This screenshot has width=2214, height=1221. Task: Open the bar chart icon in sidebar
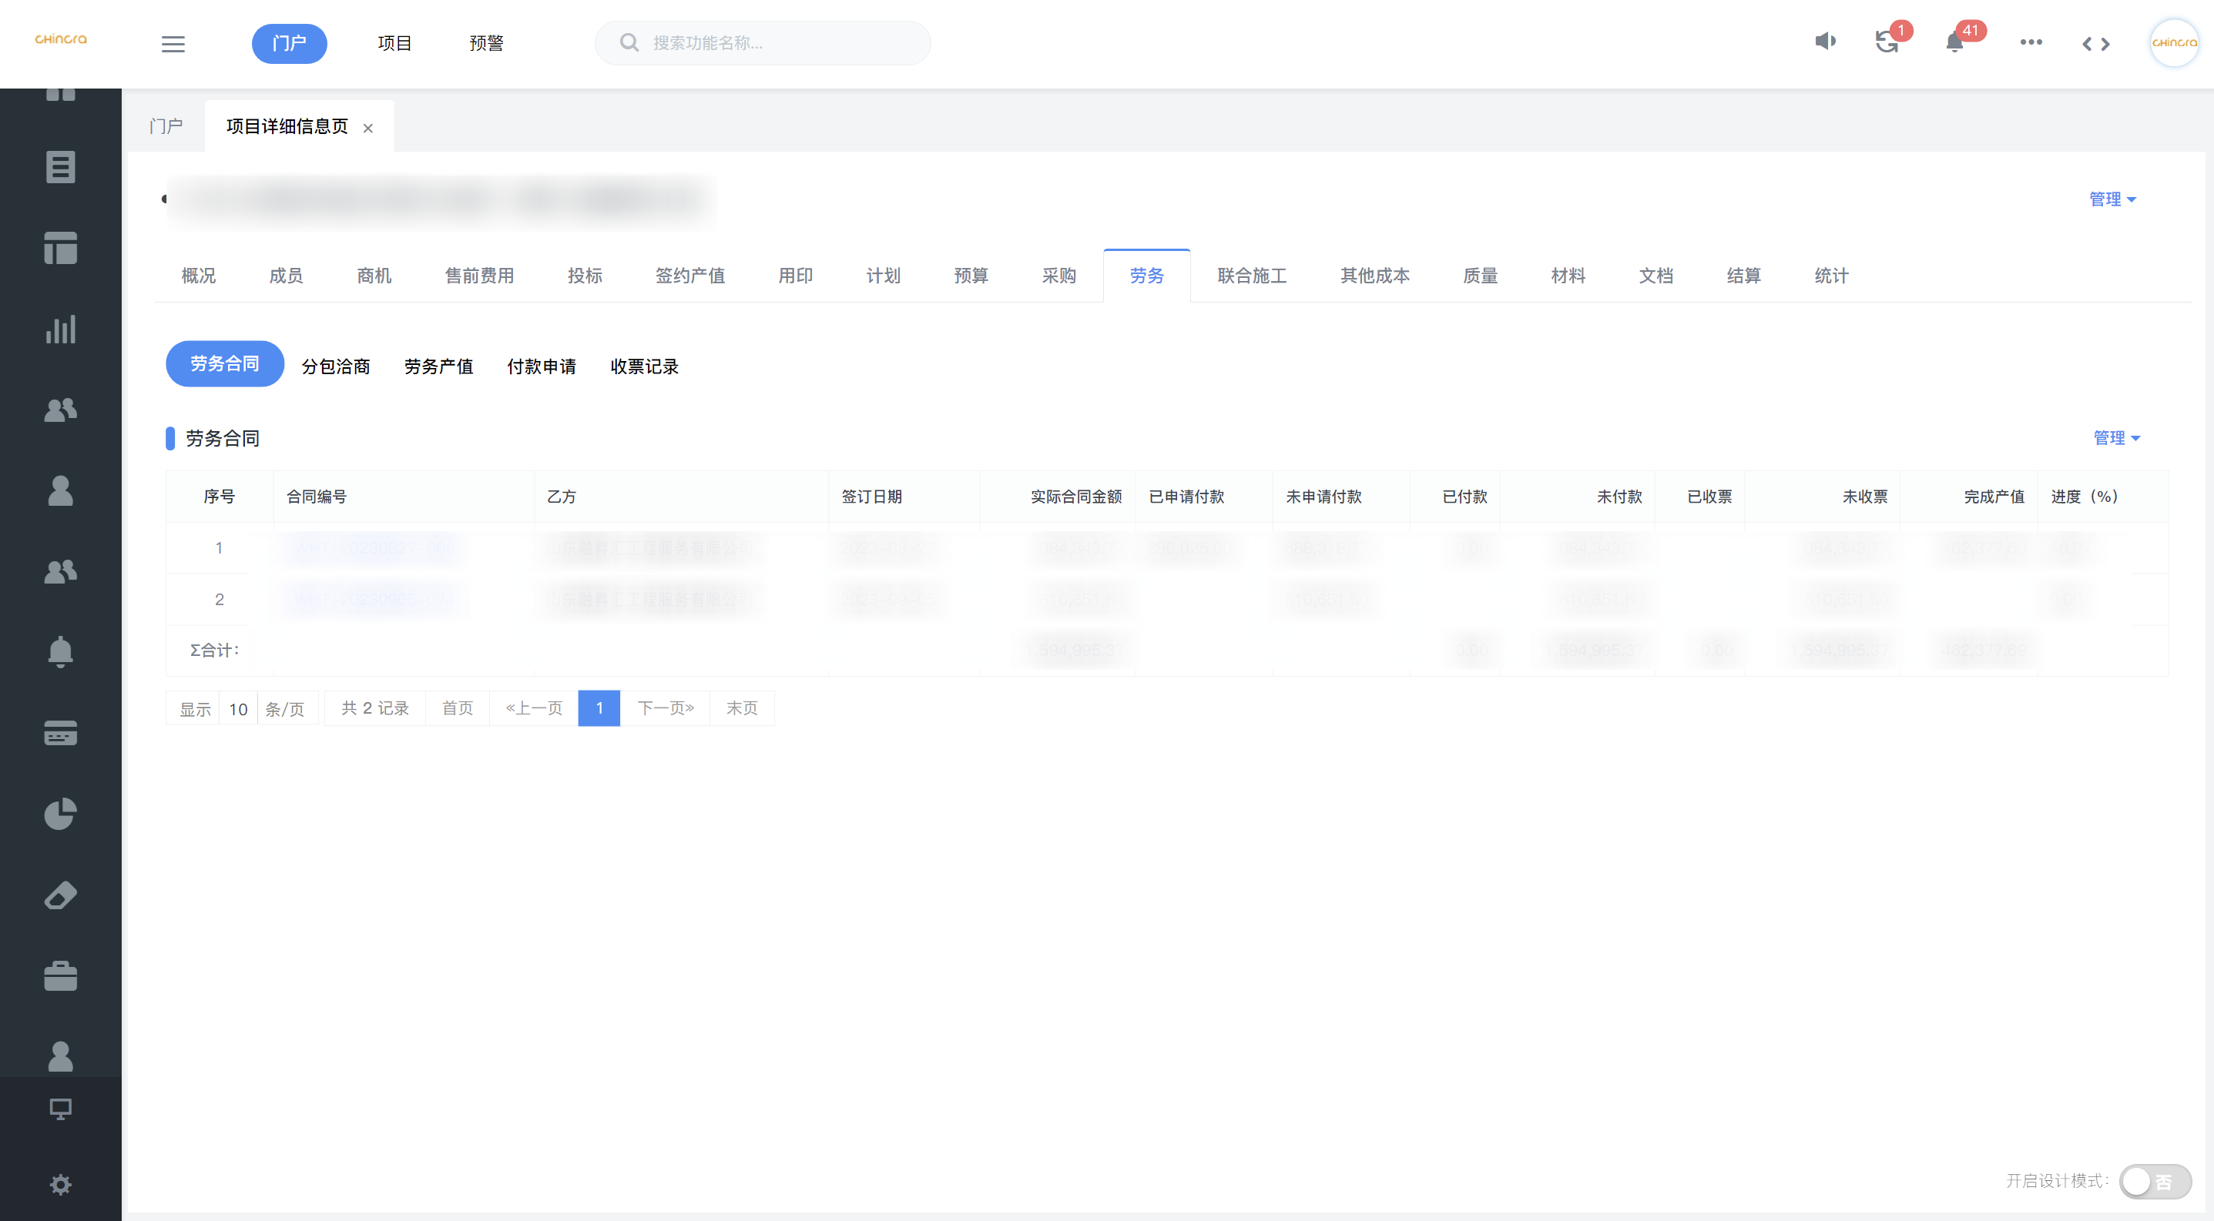coord(60,329)
